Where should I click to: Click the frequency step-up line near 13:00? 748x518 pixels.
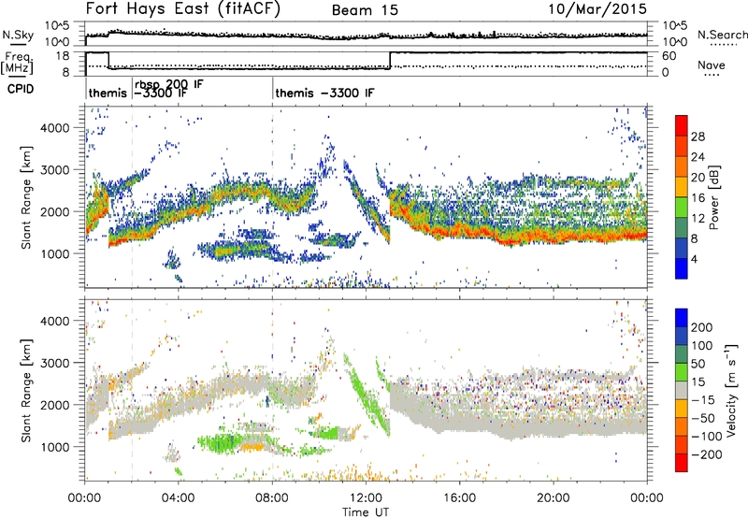[x=390, y=61]
